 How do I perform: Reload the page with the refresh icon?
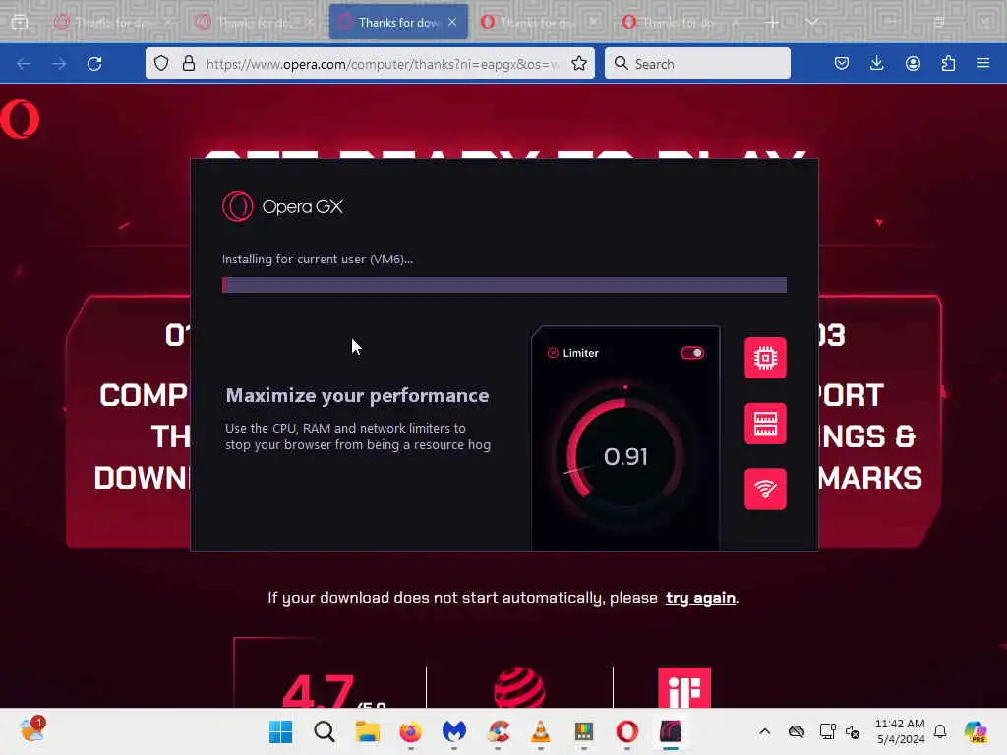click(x=94, y=64)
